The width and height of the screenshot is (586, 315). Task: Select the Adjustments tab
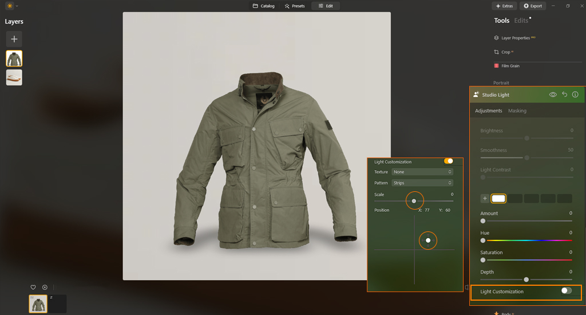tap(489, 111)
